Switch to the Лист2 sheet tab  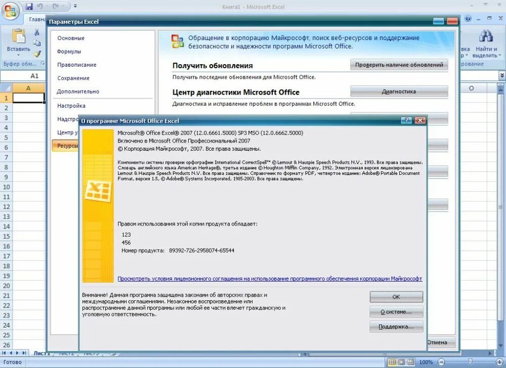tap(66, 353)
